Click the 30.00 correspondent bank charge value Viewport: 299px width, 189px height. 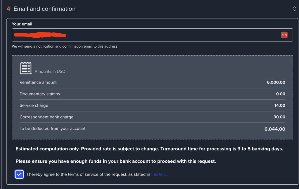(x=280, y=117)
